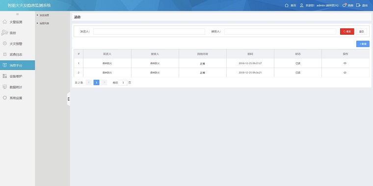The height and width of the screenshot is (186, 373).
Task: Click the 共 2 条 total count text
Action: [79, 83]
